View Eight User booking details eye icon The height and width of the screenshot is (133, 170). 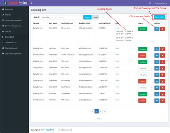click(157, 49)
